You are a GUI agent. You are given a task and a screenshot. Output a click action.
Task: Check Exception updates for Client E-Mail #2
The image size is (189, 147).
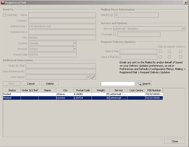click(x=169, y=57)
